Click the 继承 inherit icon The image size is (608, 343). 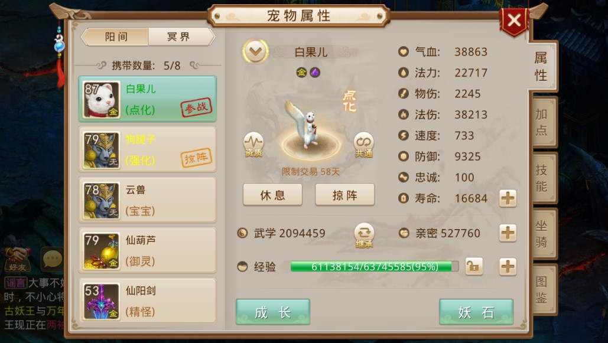pyautogui.click(x=364, y=235)
